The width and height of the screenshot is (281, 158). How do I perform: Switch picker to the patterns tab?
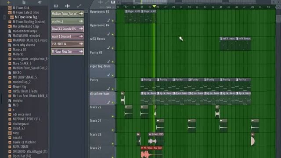click(56, 6)
